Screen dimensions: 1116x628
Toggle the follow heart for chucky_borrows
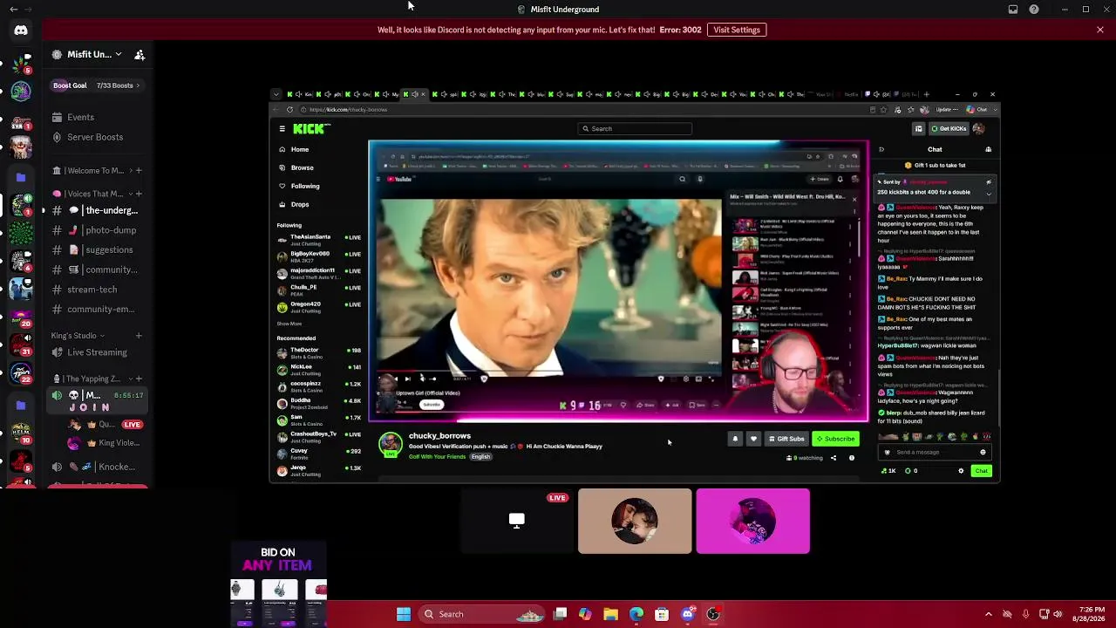click(x=753, y=439)
